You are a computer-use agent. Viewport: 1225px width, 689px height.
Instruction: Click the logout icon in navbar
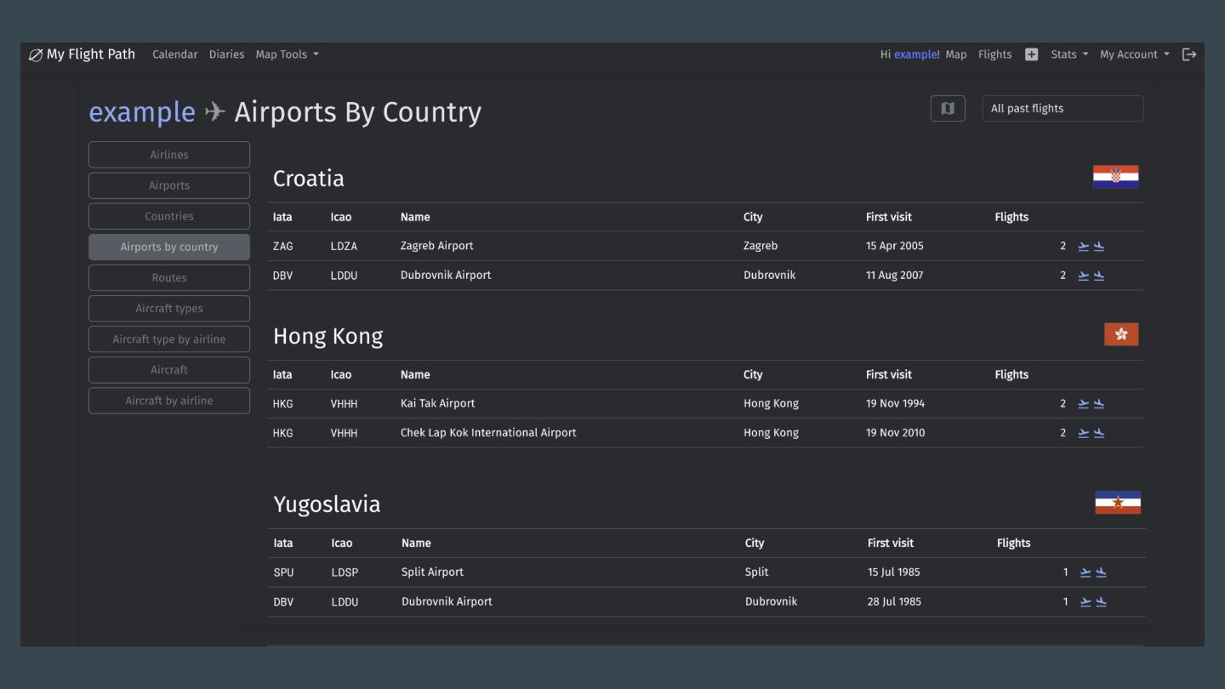pyautogui.click(x=1189, y=54)
